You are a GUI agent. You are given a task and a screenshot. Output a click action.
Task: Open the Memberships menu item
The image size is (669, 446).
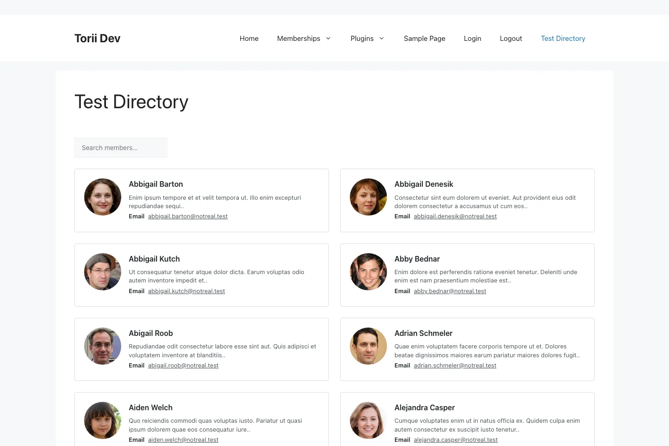[x=298, y=38]
